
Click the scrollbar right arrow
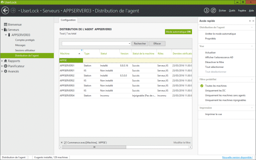click(190, 147)
